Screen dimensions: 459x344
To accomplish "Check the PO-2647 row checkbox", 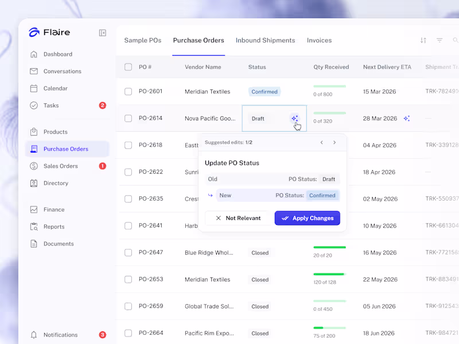I will click(x=128, y=253).
